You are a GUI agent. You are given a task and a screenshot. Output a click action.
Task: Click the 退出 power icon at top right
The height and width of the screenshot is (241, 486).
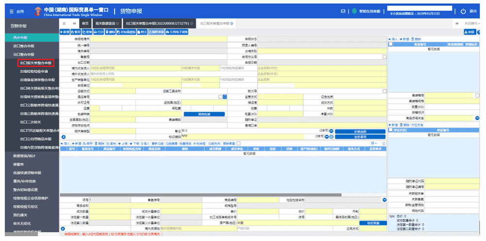(x=463, y=11)
